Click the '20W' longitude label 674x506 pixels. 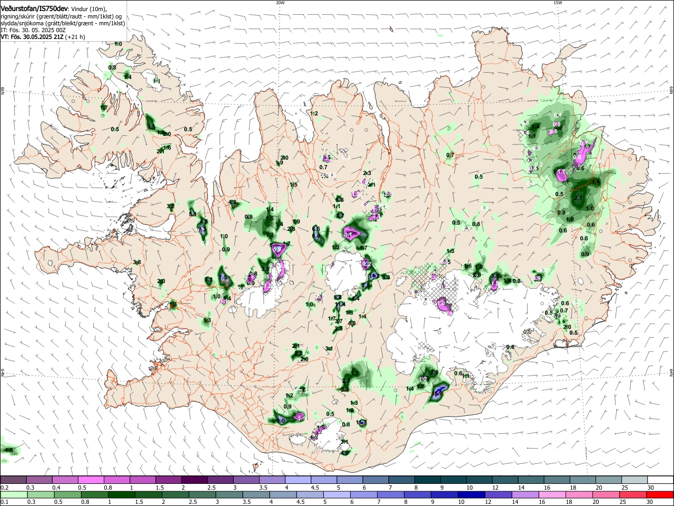click(x=280, y=3)
